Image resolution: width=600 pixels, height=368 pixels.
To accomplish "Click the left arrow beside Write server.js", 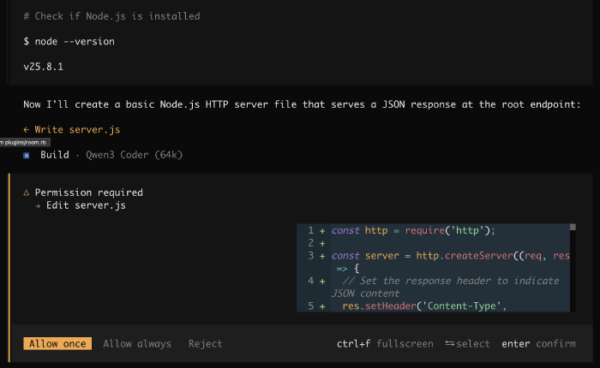I will click(26, 129).
